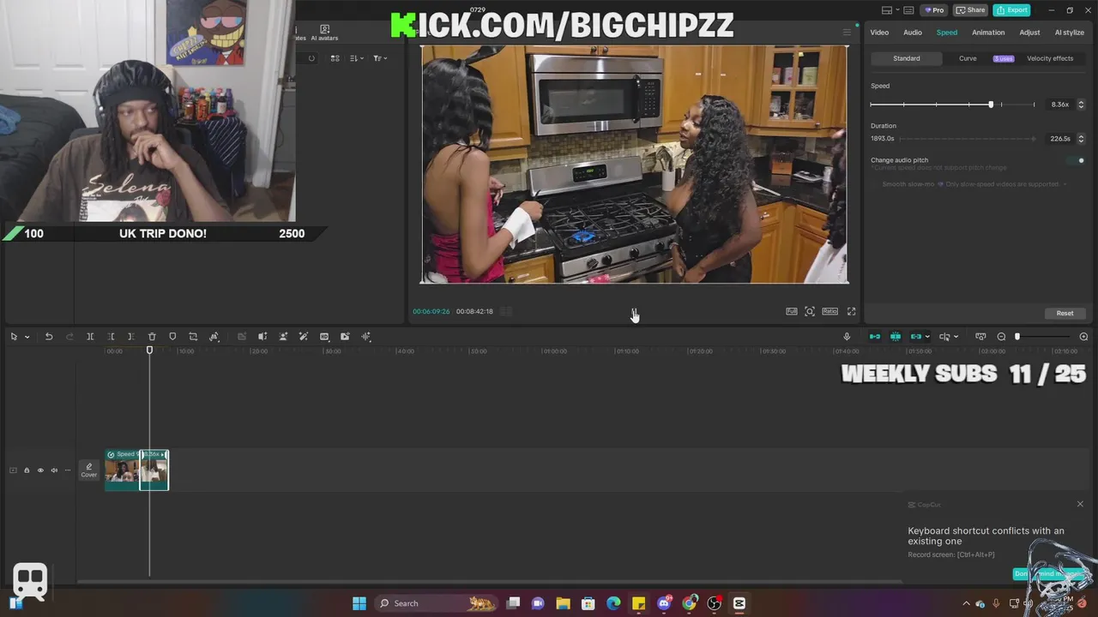This screenshot has width=1098, height=617.
Task: Click the Mirror flip icon
Action: tap(262, 337)
